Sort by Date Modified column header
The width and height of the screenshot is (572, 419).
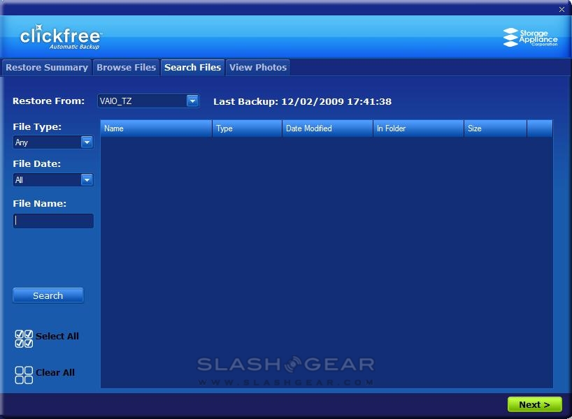[x=327, y=128]
